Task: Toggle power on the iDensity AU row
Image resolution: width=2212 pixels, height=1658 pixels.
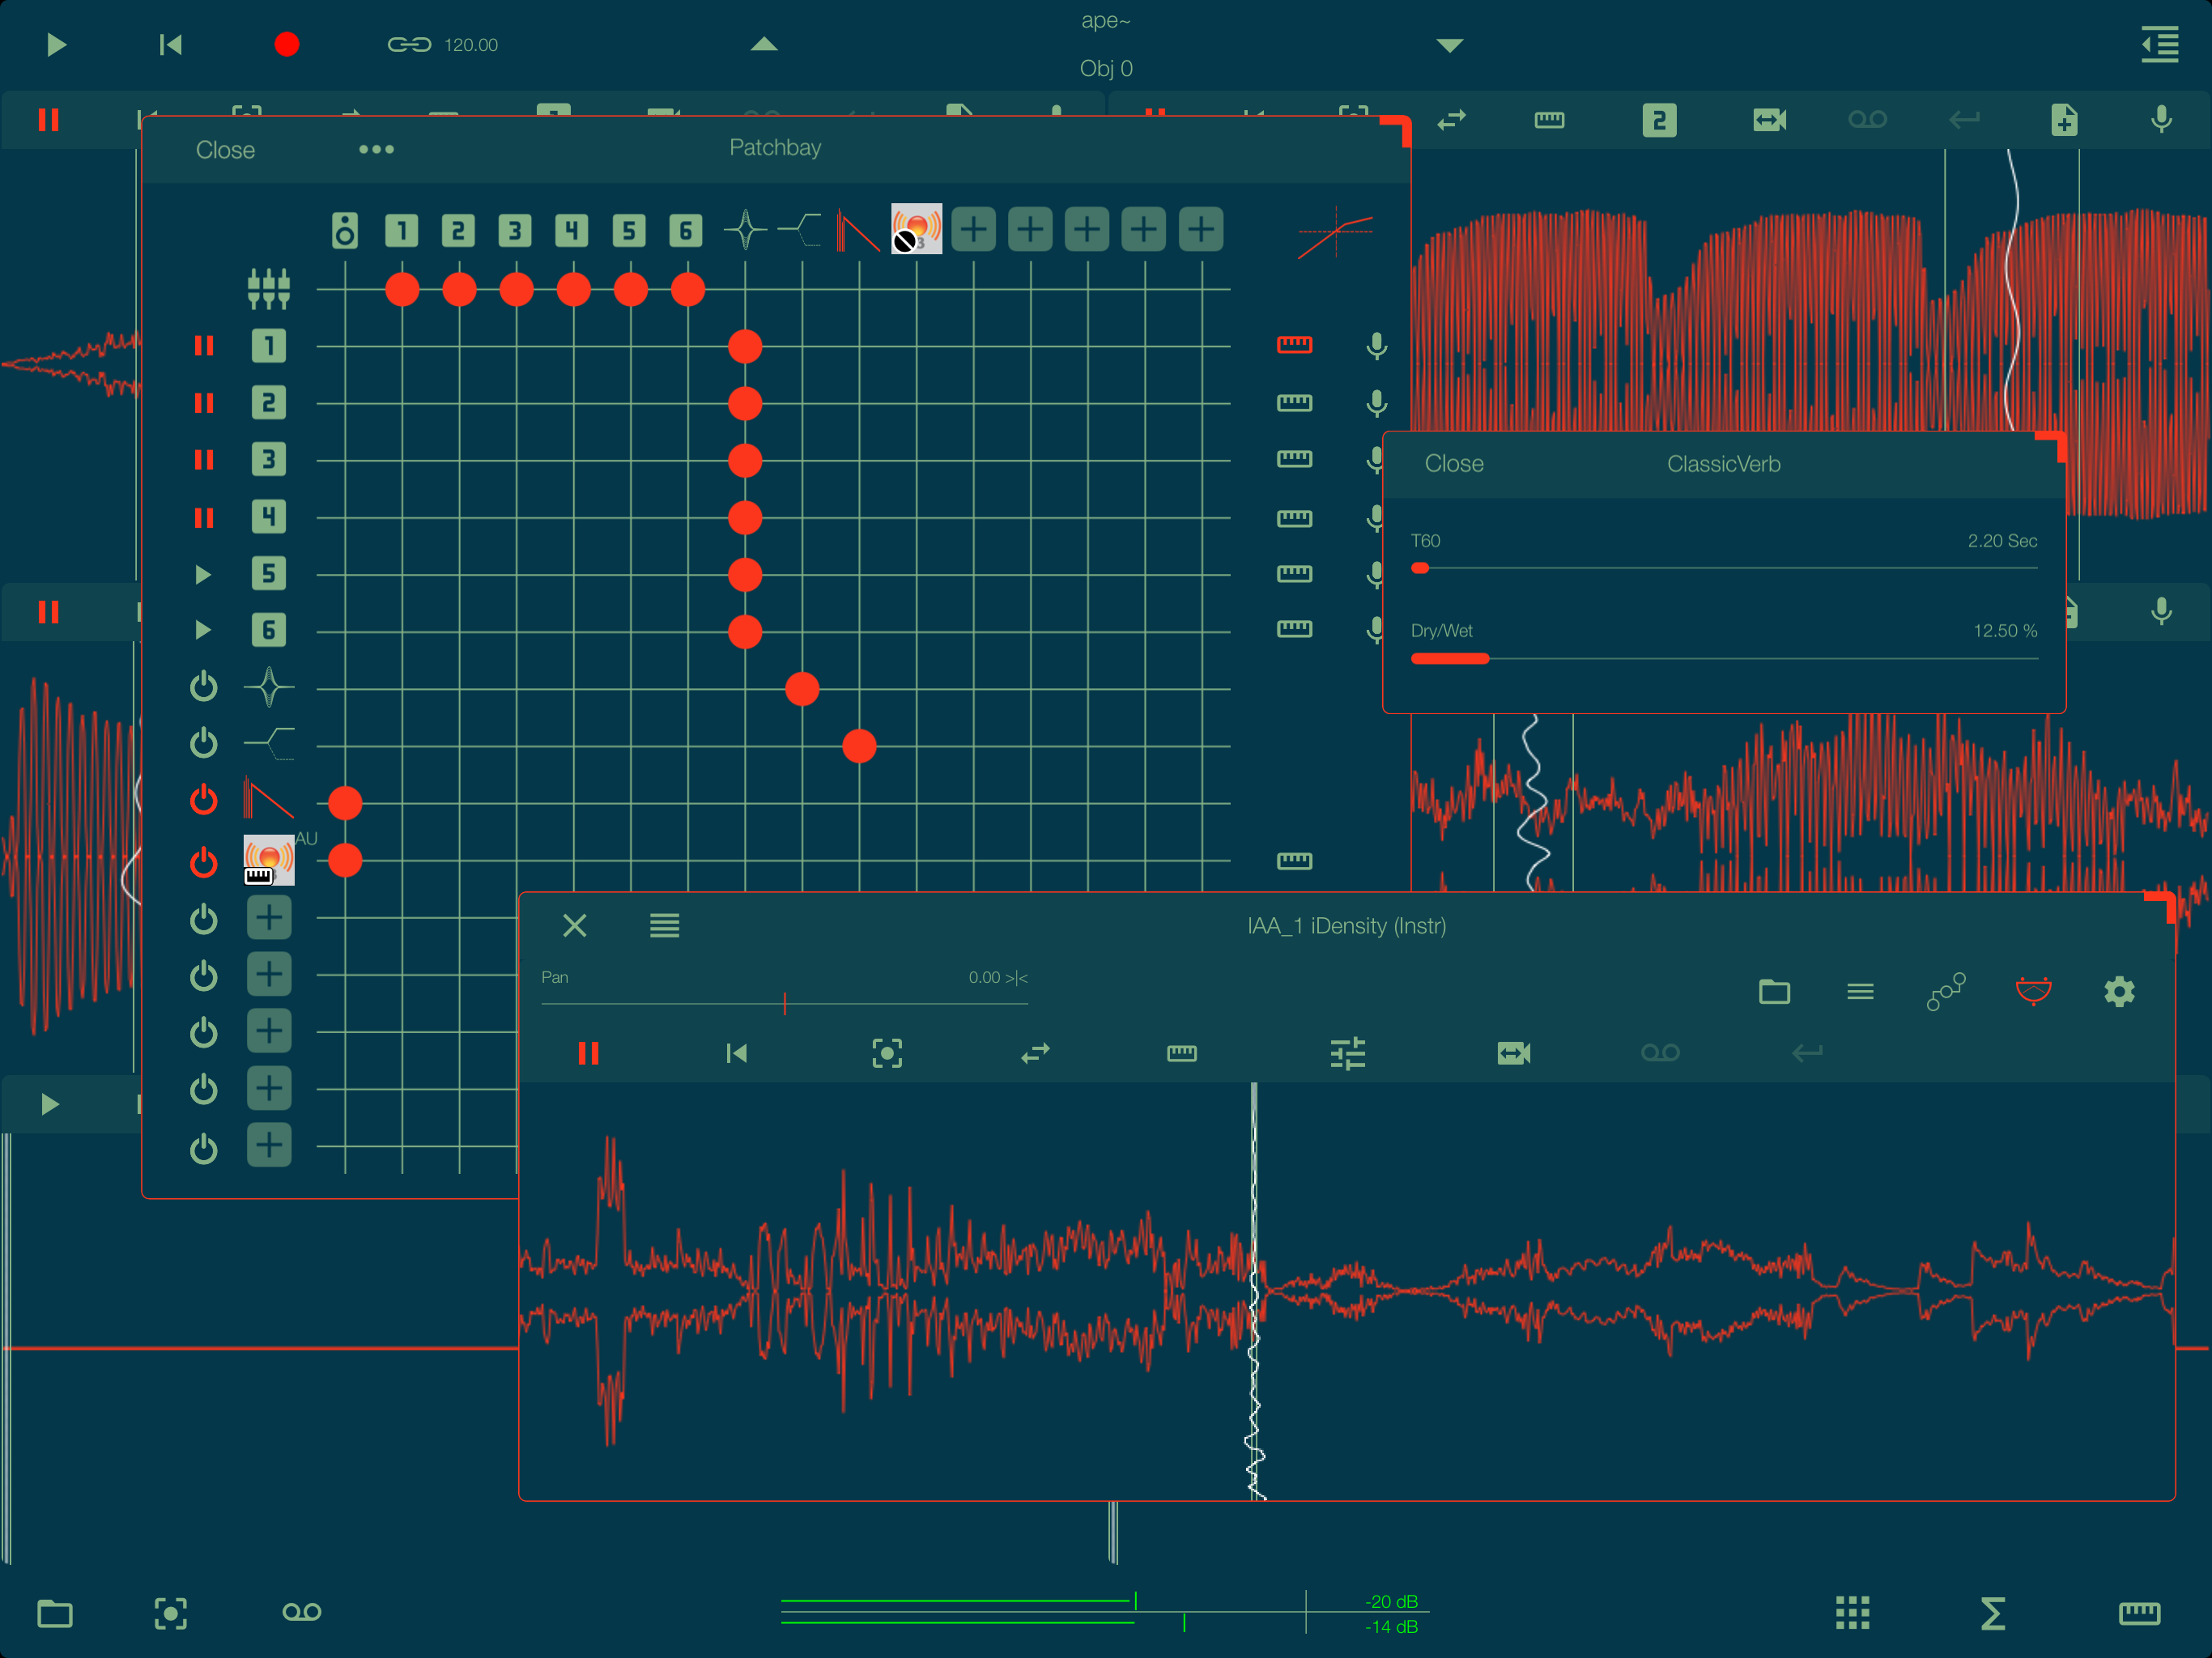Action: (x=203, y=861)
